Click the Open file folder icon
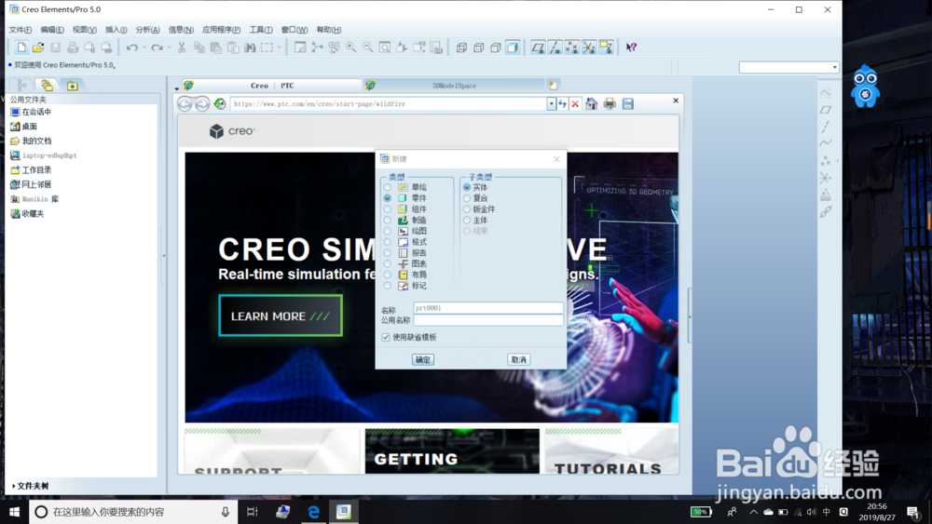 [x=38, y=47]
